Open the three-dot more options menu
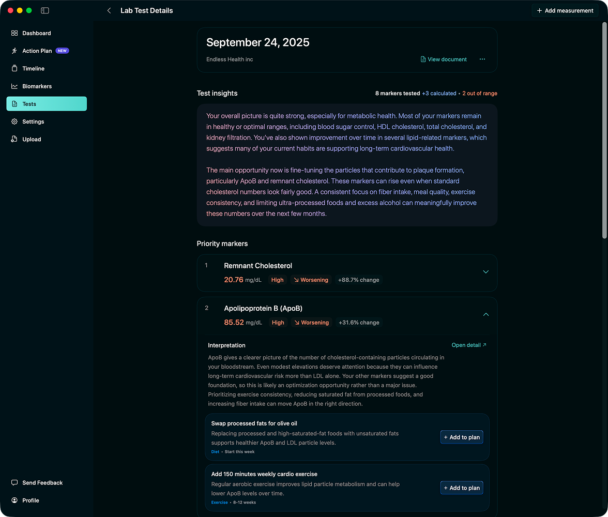The height and width of the screenshot is (517, 608). coord(482,59)
